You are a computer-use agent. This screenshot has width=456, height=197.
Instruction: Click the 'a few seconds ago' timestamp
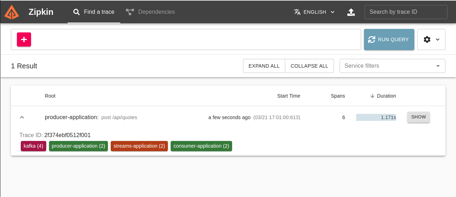point(230,117)
